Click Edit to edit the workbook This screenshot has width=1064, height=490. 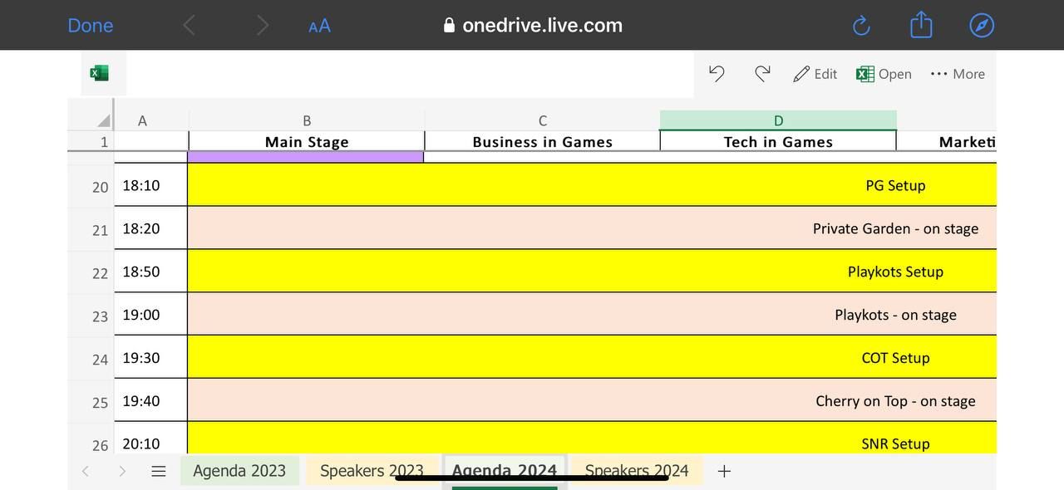pyautogui.click(x=815, y=74)
